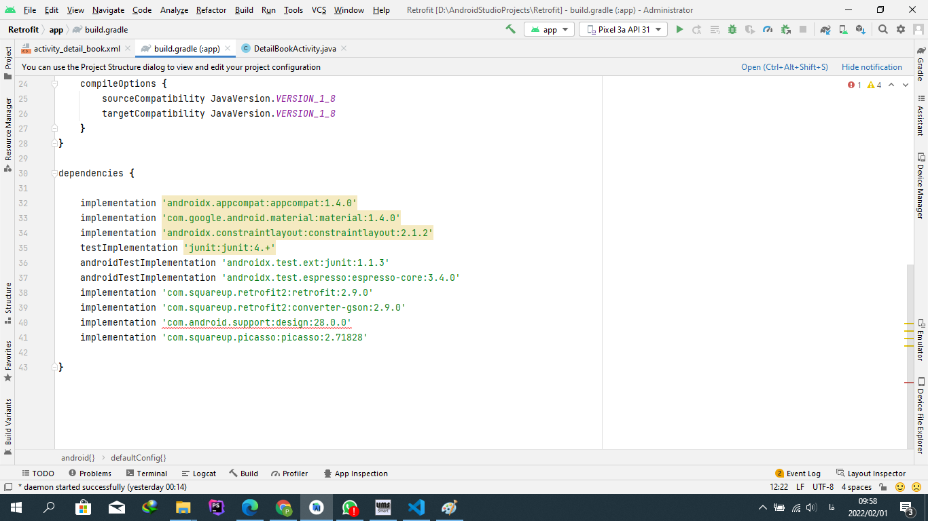
Task: Open the LF line separator selector
Action: 800,487
